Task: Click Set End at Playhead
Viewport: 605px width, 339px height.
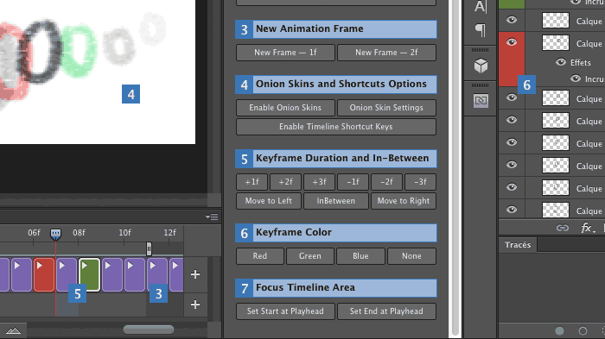Action: click(x=386, y=311)
